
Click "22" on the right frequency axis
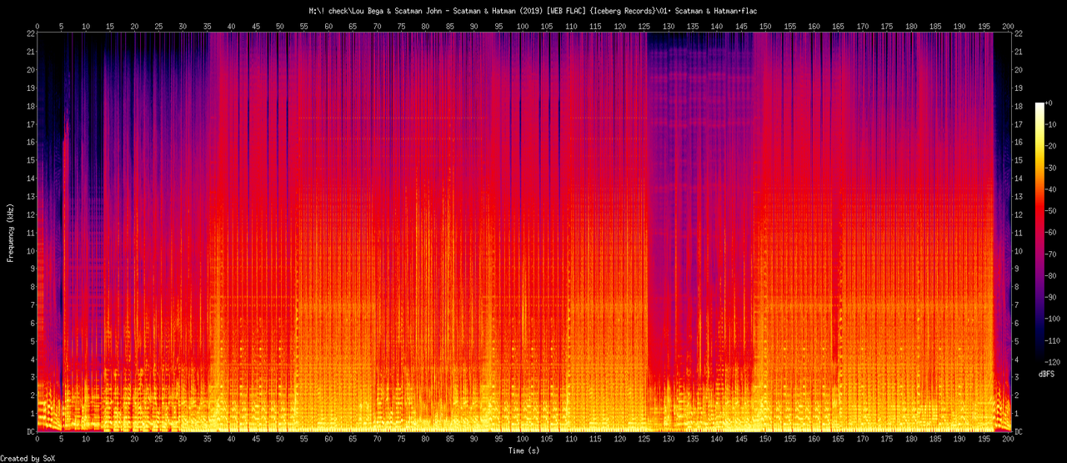[1019, 33]
